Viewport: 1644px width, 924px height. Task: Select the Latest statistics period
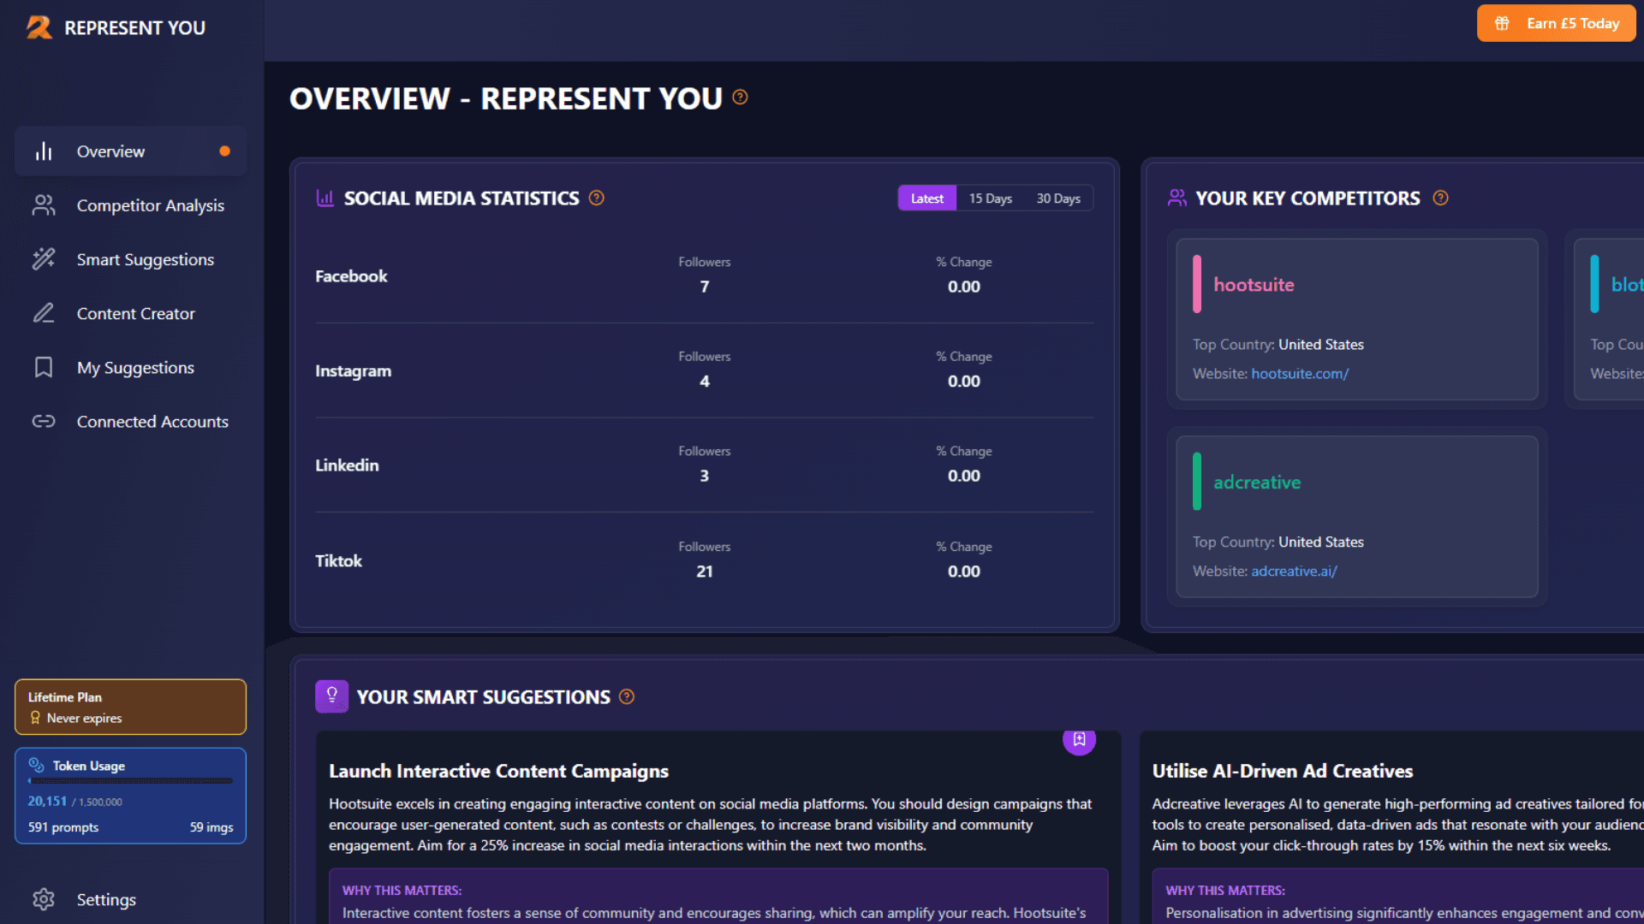pyautogui.click(x=926, y=198)
